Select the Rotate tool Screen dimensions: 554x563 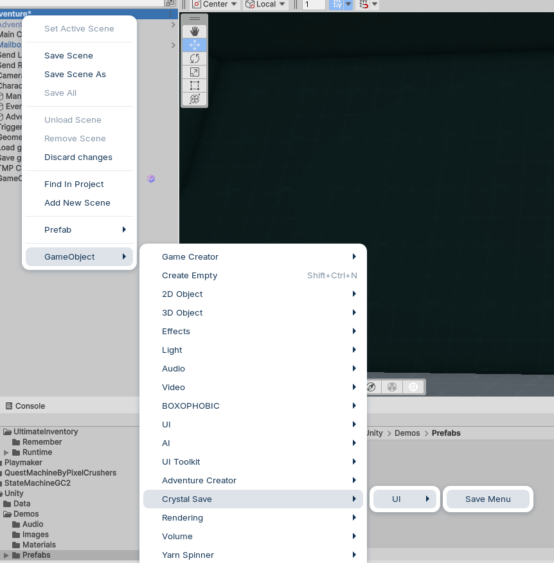(x=195, y=58)
